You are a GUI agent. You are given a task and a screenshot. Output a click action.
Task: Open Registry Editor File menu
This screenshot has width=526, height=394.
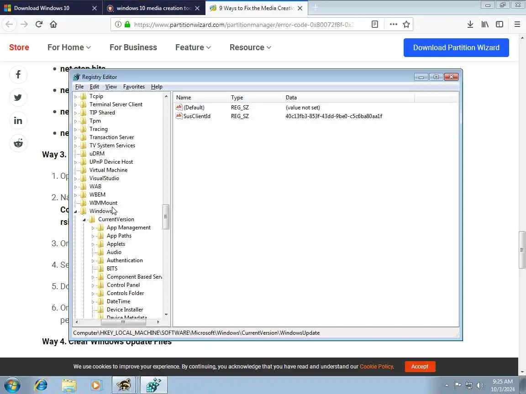pos(79,87)
